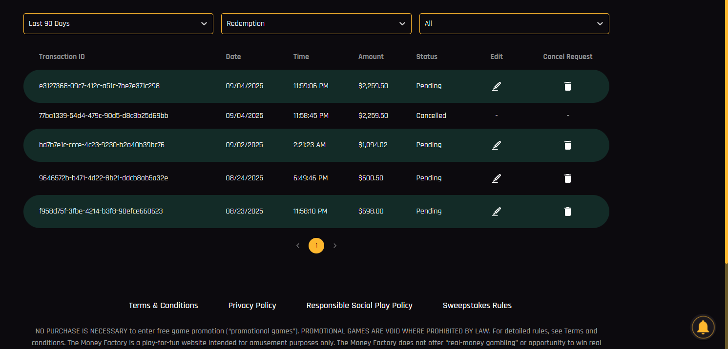Viewport: 728px width, 349px height.
Task: Open Responsible Social Play Policy
Action: [359, 306]
